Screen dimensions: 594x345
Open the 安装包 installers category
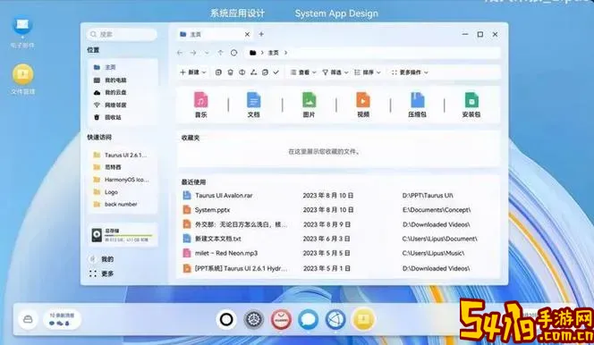[x=471, y=105]
